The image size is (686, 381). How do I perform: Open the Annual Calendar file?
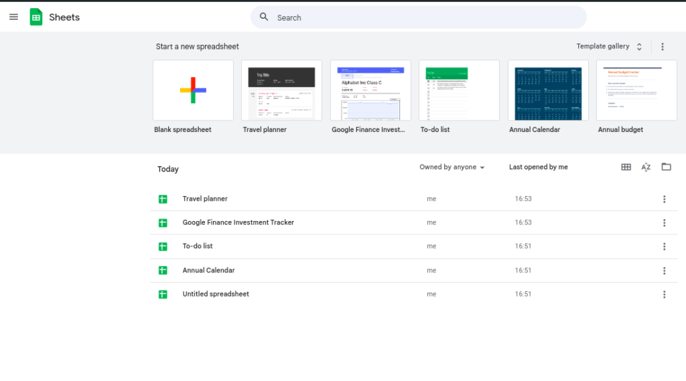[414, 271]
